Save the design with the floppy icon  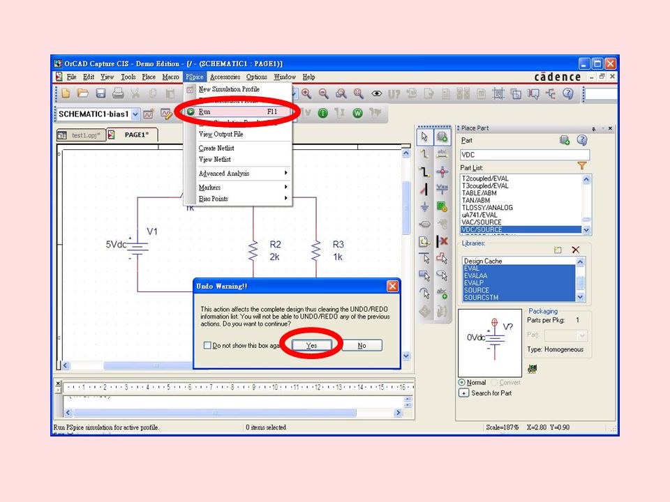pos(100,93)
